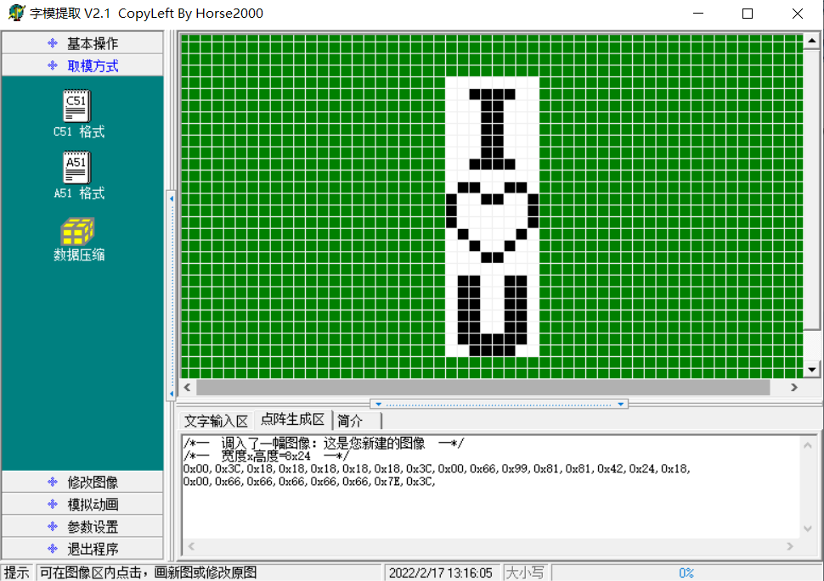Expand the 基本操作 panel
Image resolution: width=824 pixels, height=581 pixels.
[x=82, y=43]
